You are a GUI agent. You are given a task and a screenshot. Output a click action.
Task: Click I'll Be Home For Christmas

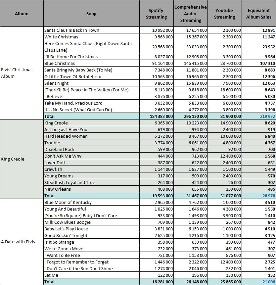pos(91,57)
